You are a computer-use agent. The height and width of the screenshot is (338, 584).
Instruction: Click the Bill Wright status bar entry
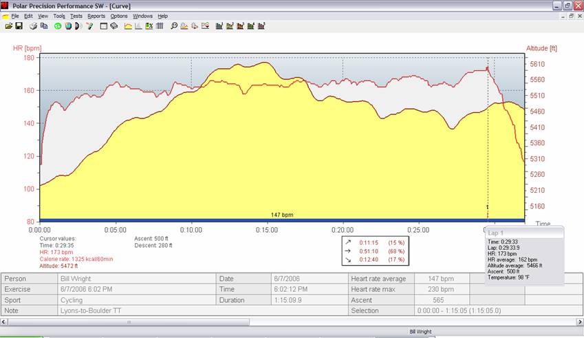(x=420, y=332)
